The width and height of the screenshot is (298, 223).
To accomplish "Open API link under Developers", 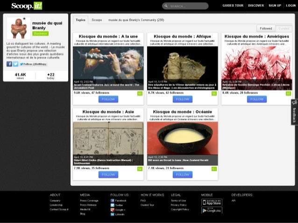I will point(234,201).
